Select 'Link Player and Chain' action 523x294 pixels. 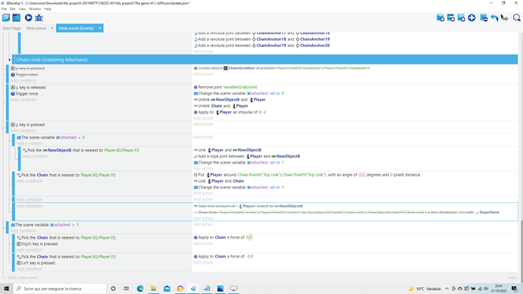click(x=219, y=181)
